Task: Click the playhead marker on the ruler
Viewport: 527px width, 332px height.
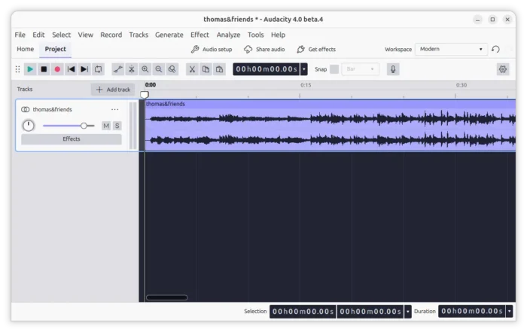Action: point(145,95)
